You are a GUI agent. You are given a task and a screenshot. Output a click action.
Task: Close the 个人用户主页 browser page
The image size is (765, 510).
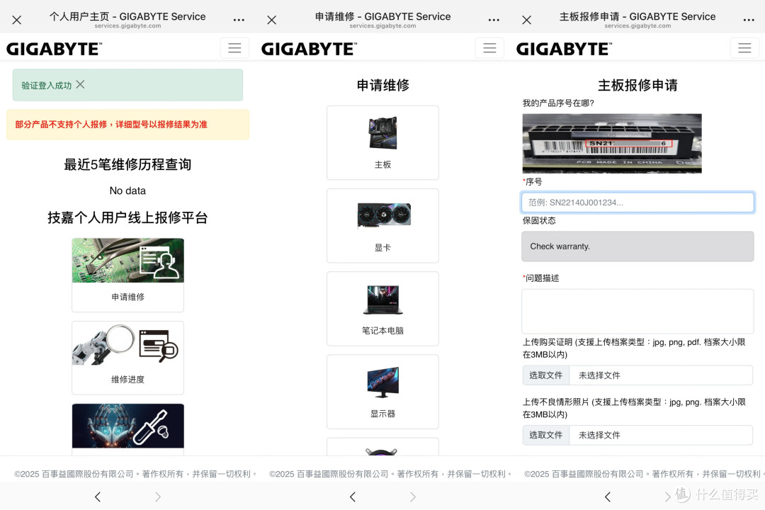point(16,20)
